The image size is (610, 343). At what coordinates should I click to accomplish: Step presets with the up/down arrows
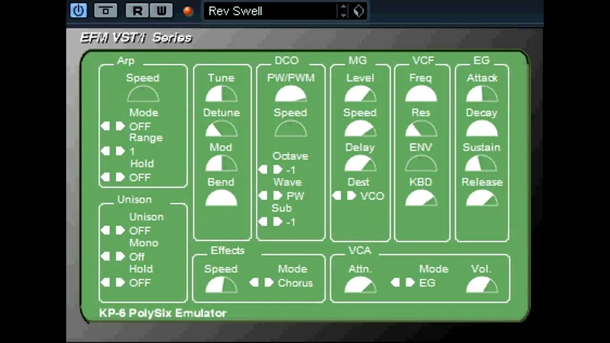coord(343,11)
